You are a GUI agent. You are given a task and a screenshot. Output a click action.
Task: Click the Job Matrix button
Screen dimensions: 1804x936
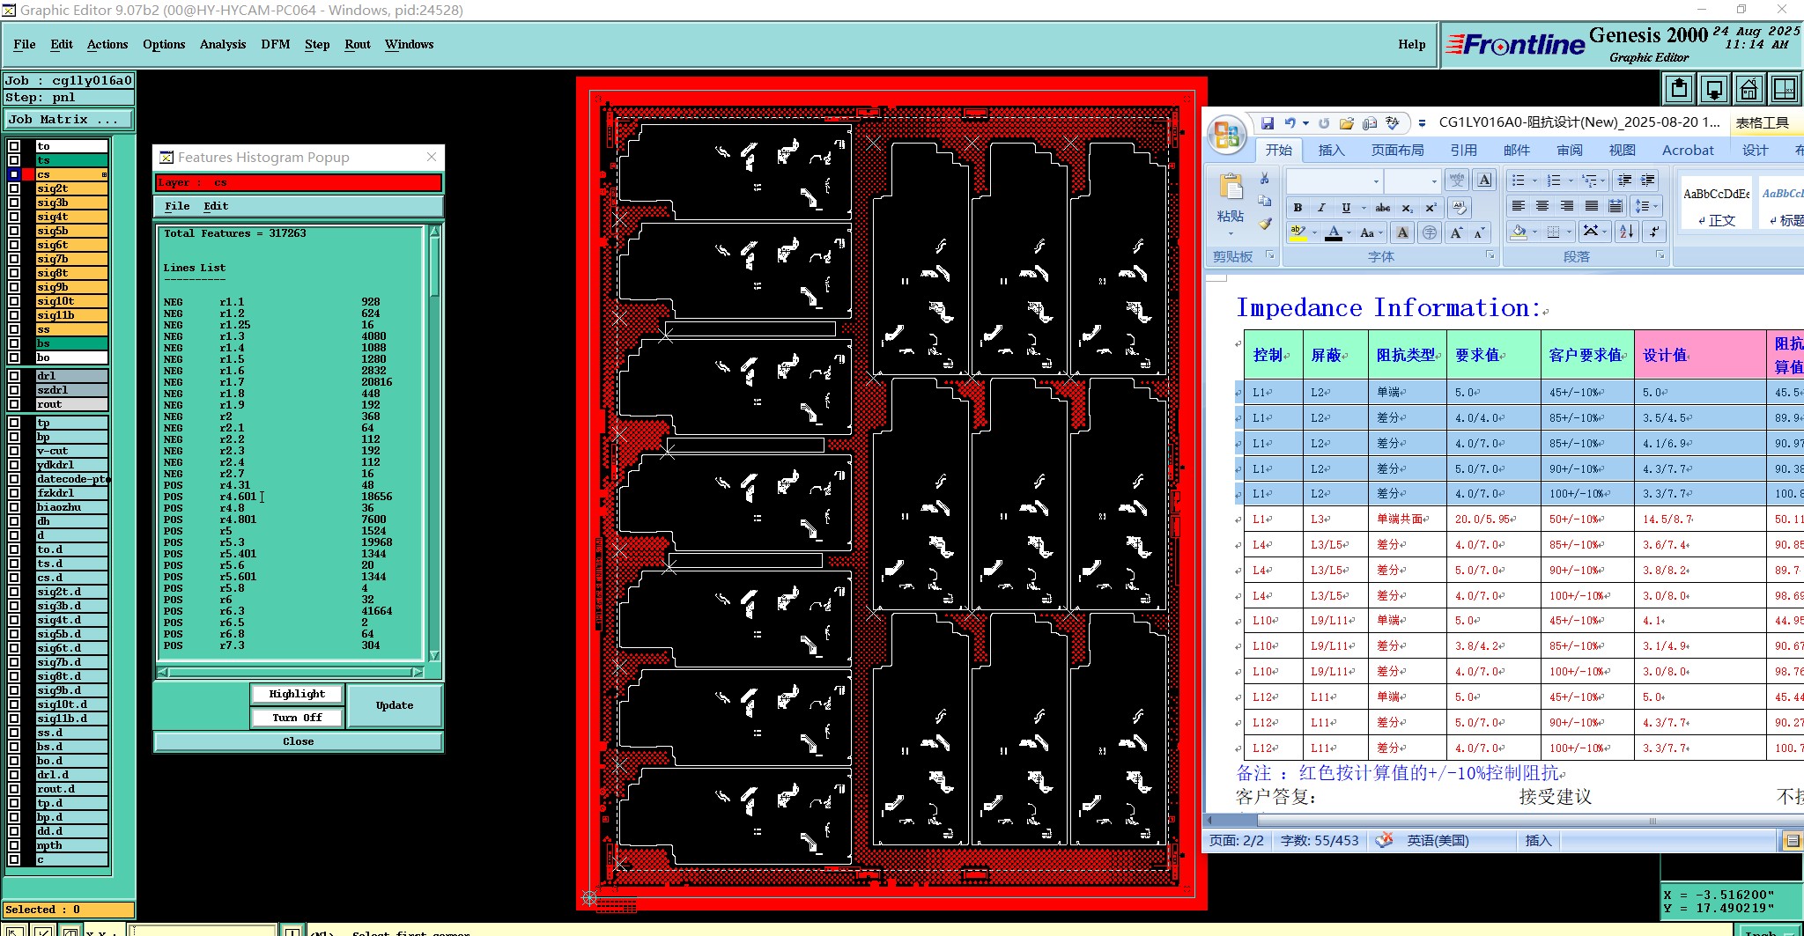tap(69, 119)
